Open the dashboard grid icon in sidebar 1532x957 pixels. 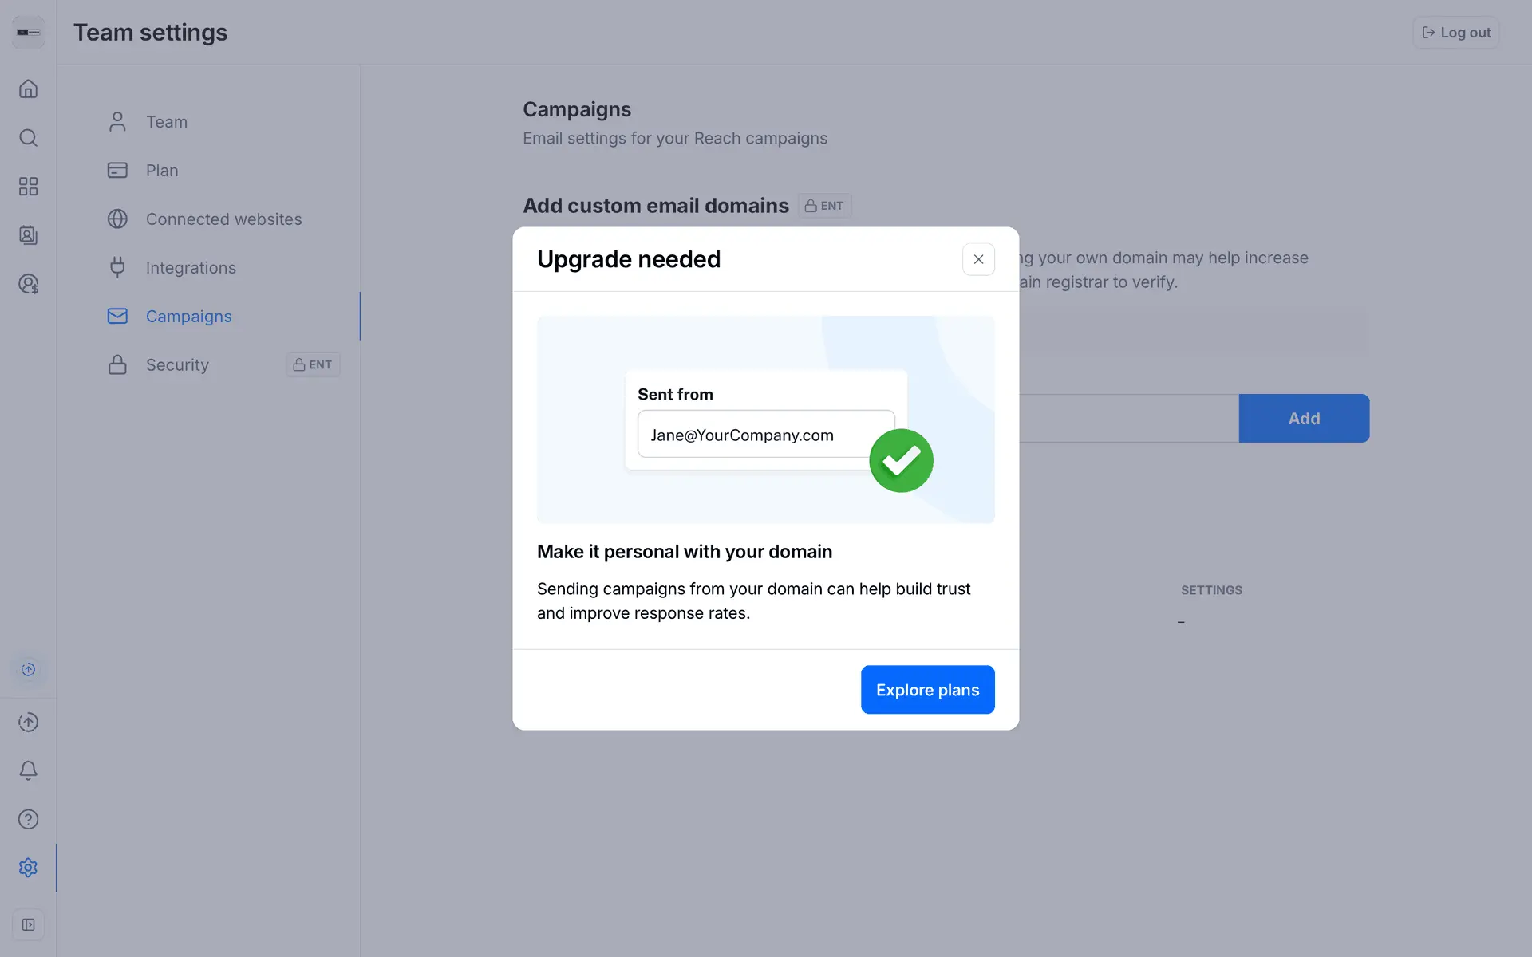[28, 187]
